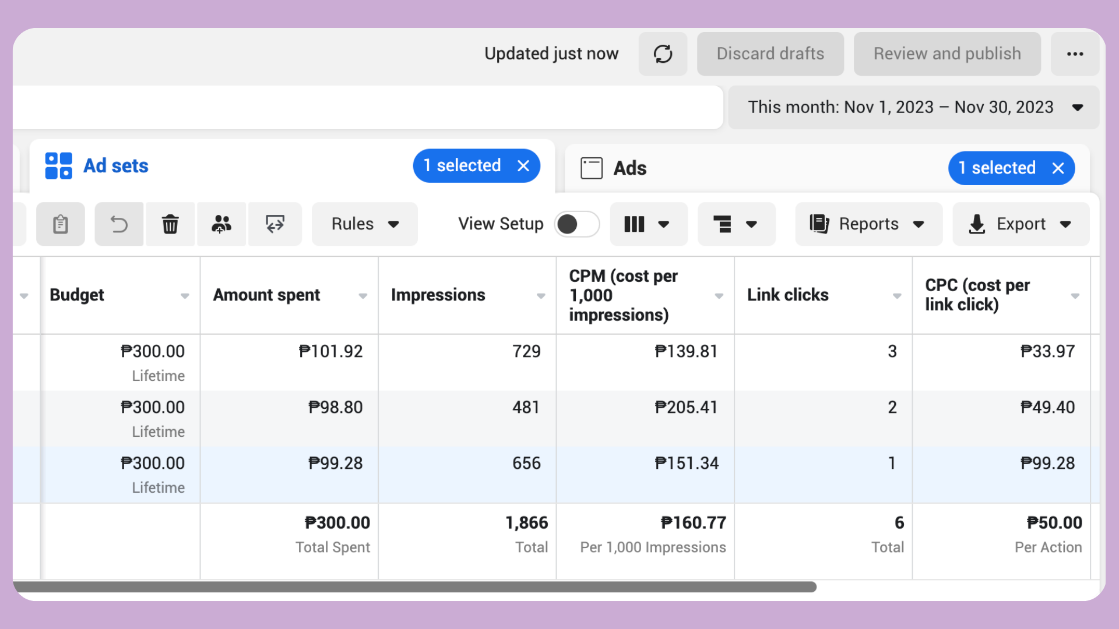Screen dimensions: 1119x629
Task: Click the trash delete icon
Action: 170,224
